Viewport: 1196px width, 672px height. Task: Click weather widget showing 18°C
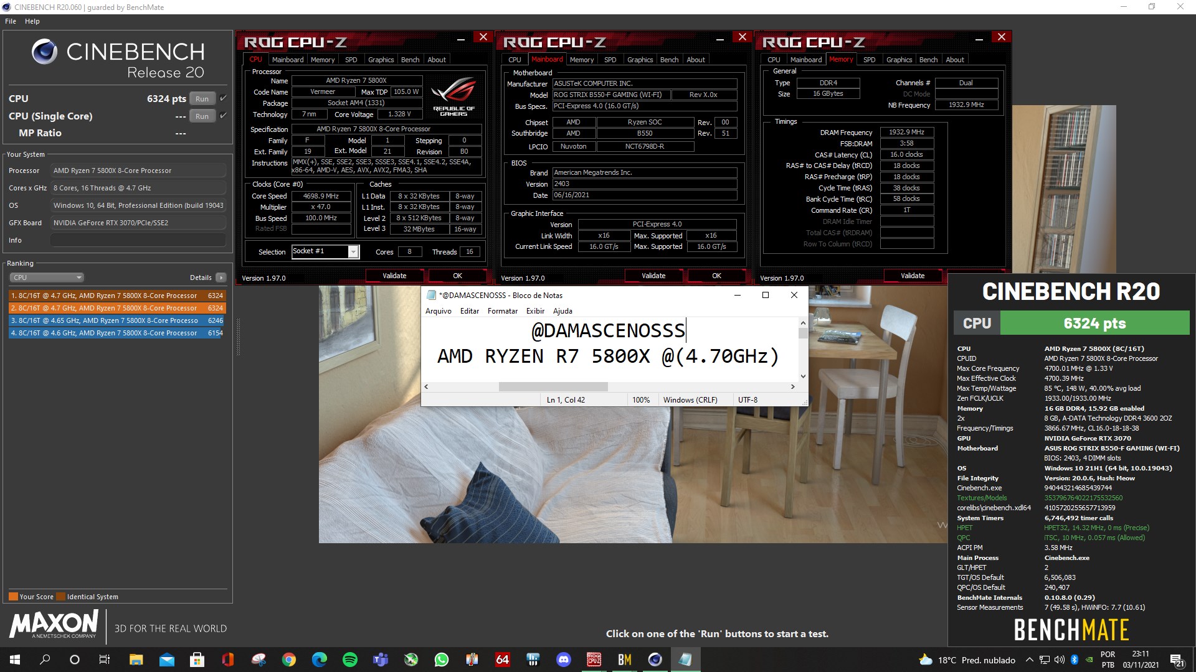[967, 660]
